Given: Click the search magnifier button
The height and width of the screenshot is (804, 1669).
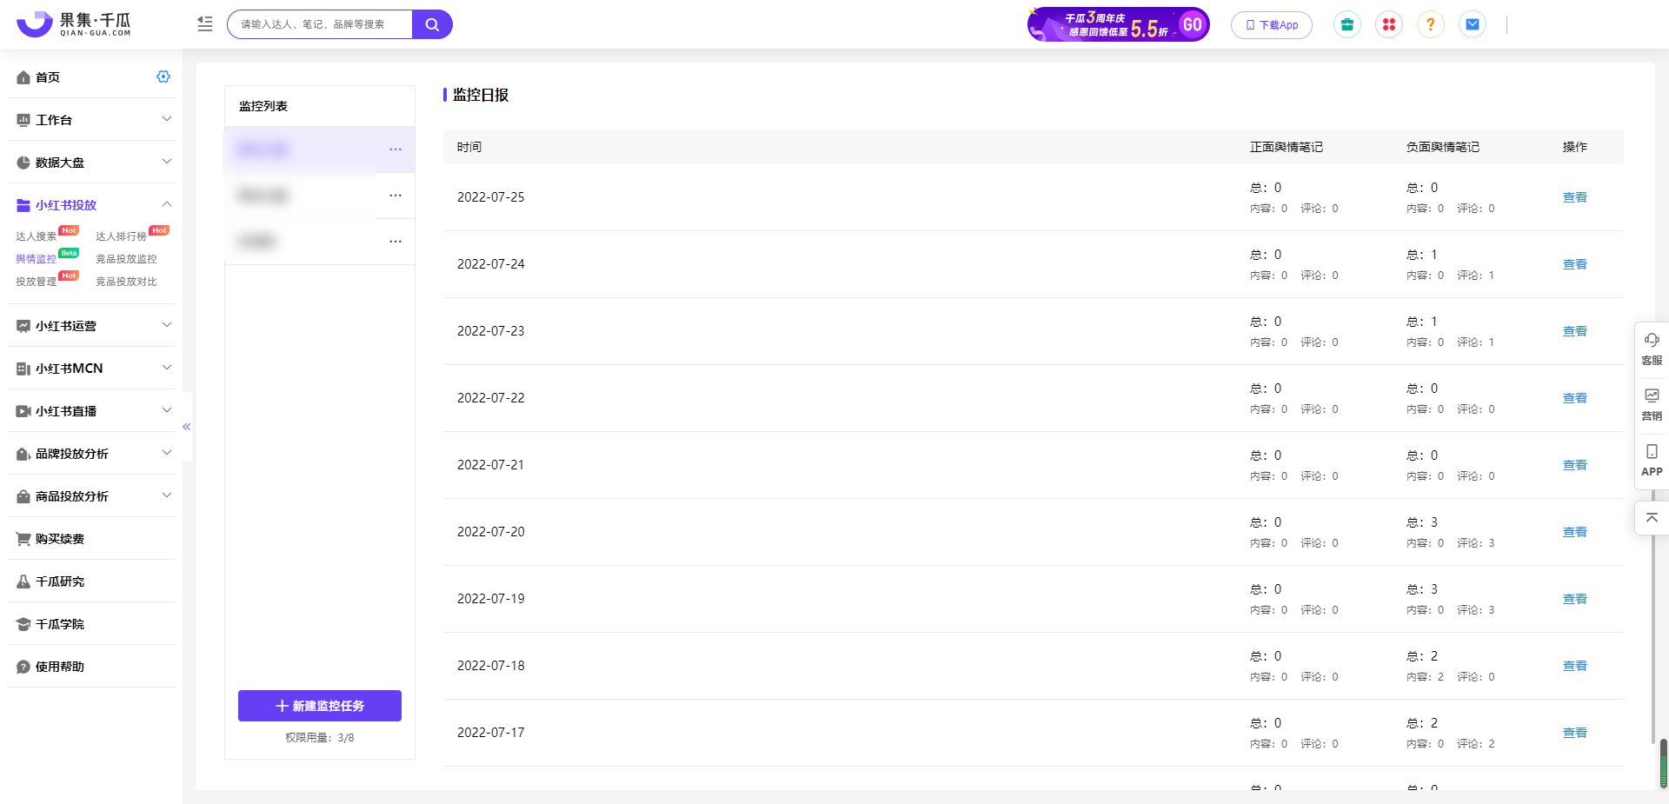Looking at the screenshot, I should click(x=432, y=24).
